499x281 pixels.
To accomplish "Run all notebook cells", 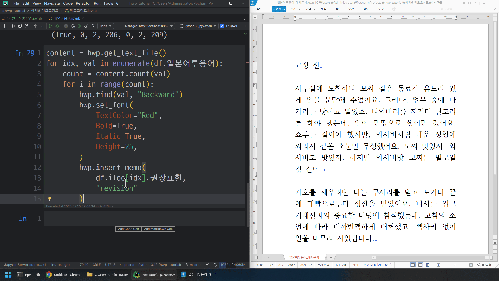I will point(80,26).
